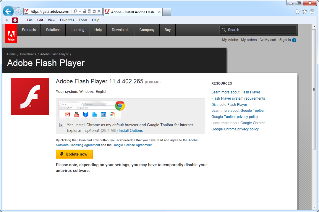Open the Downloads navigation item

(120, 30)
